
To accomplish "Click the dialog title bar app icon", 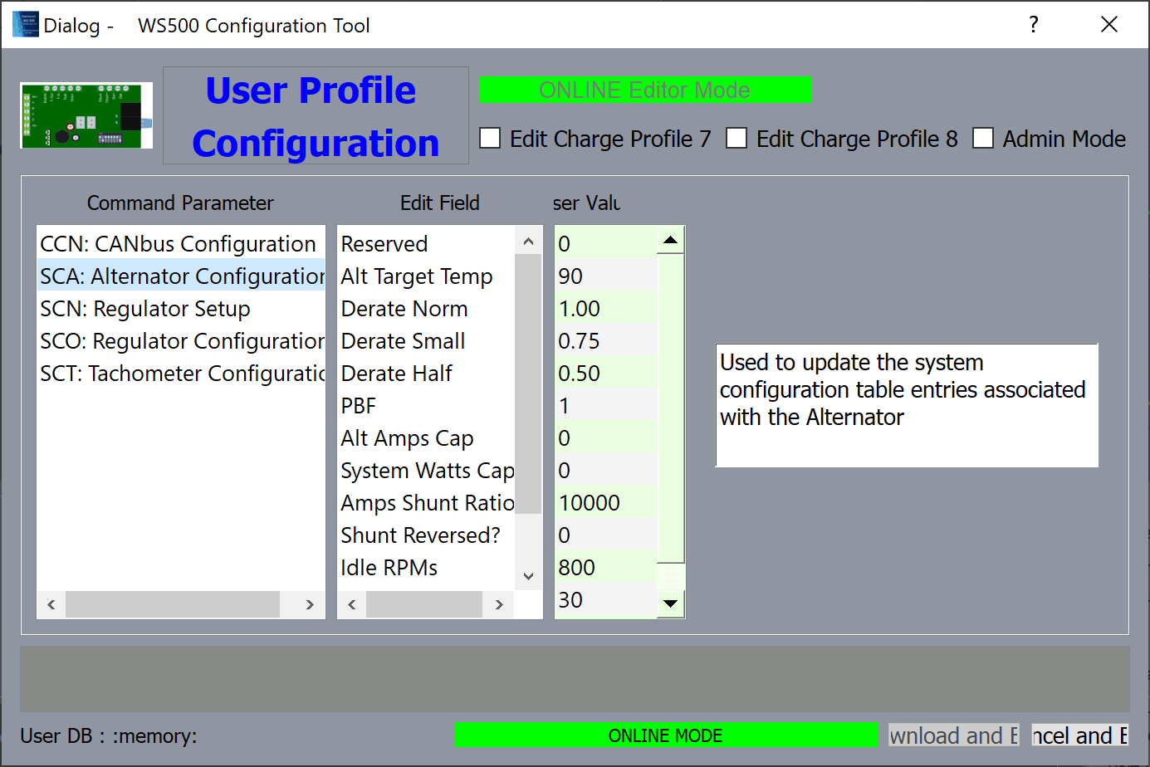I will click(26, 24).
